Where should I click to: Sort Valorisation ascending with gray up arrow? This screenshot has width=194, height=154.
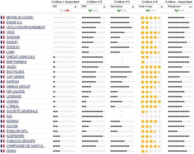tap(125, 11)
